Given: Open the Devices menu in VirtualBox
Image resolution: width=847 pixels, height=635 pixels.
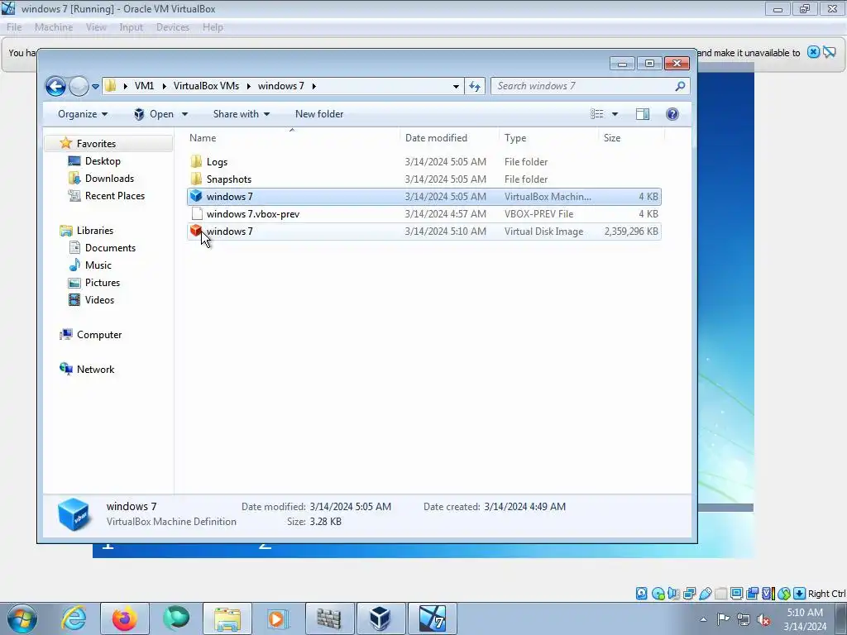Looking at the screenshot, I should click(x=173, y=27).
